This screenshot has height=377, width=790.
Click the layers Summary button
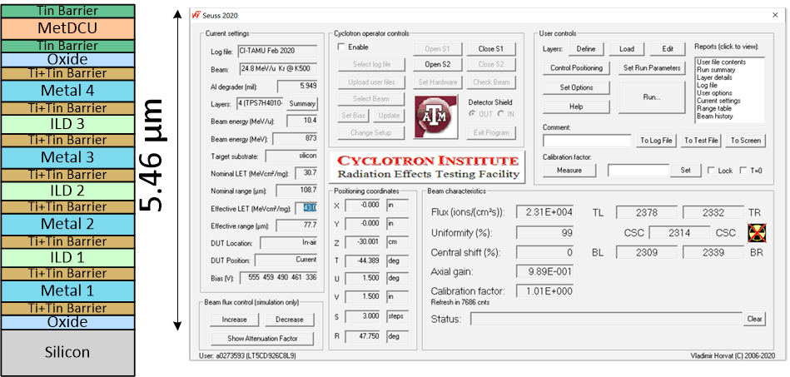303,103
